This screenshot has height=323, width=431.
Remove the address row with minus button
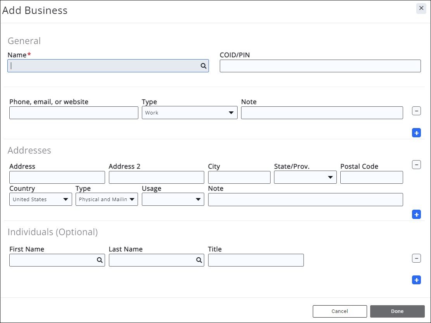click(416, 165)
